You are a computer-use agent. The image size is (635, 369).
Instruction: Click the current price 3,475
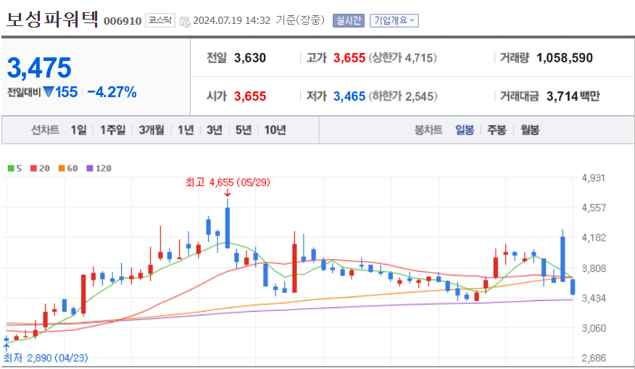[39, 67]
